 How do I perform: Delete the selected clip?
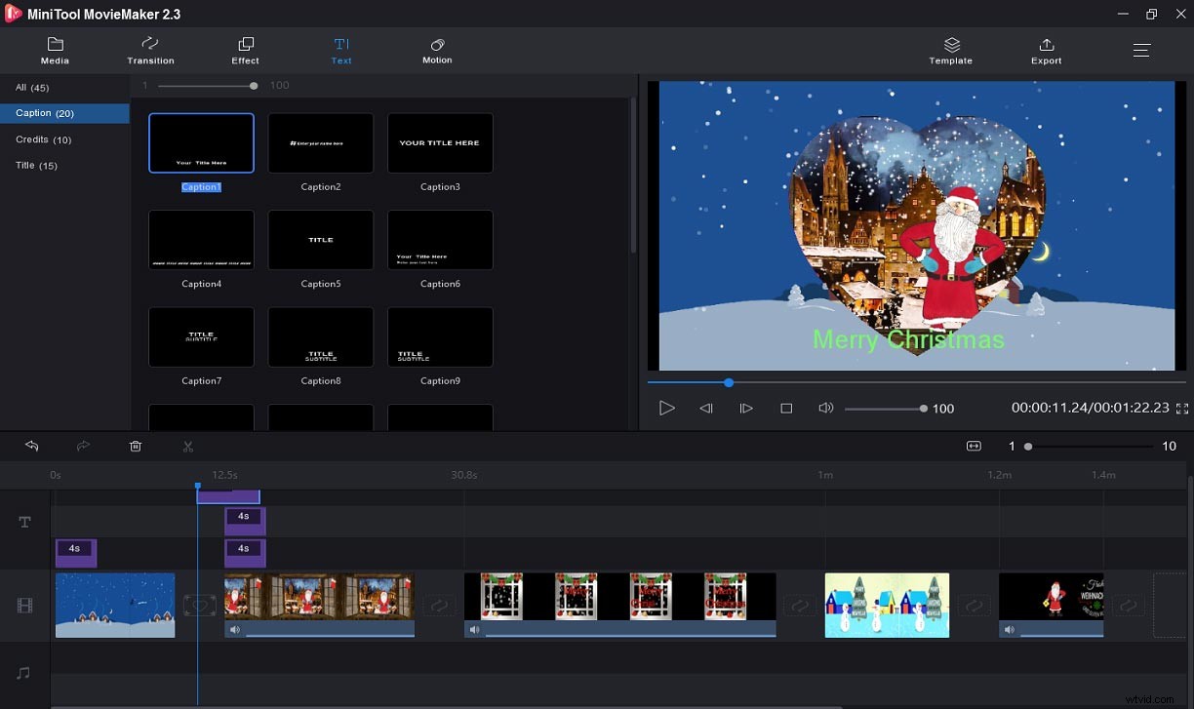tap(136, 446)
